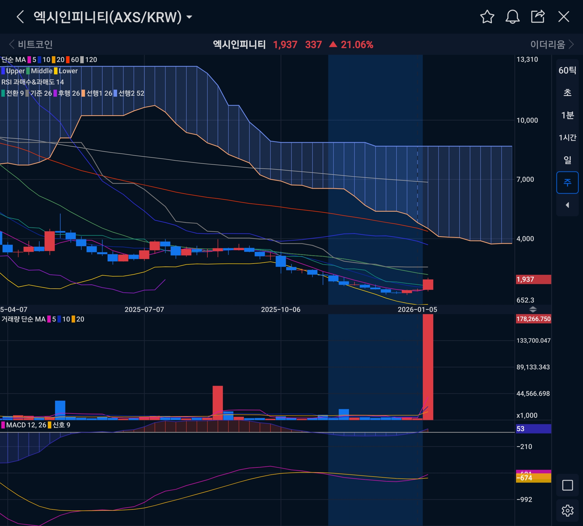Close the chart with X icon
The width and height of the screenshot is (583, 526).
coord(563,17)
